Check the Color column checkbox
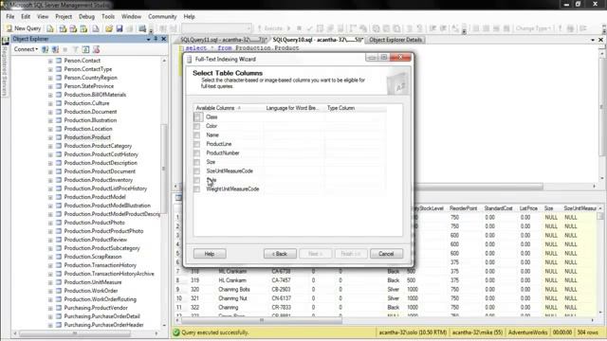The height and width of the screenshot is (341, 607). point(197,126)
